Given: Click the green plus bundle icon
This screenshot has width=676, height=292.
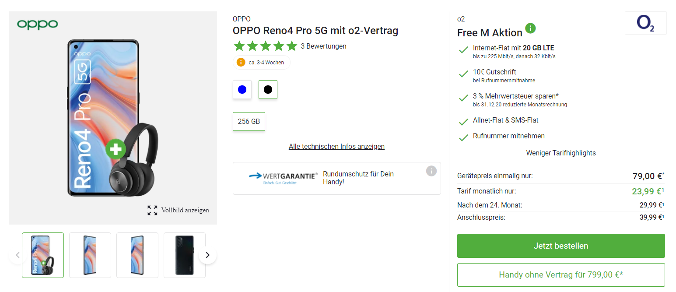Looking at the screenshot, I should click(116, 149).
